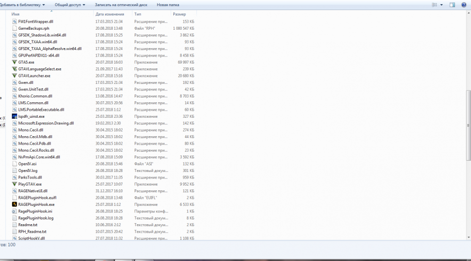This screenshot has width=471, height=261.
Task: Select the ScriptHookV.dll file name
Action: coord(32,238)
